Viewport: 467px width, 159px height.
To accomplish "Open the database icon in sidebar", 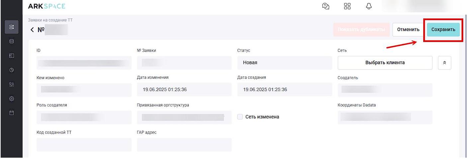I will pos(12,41).
